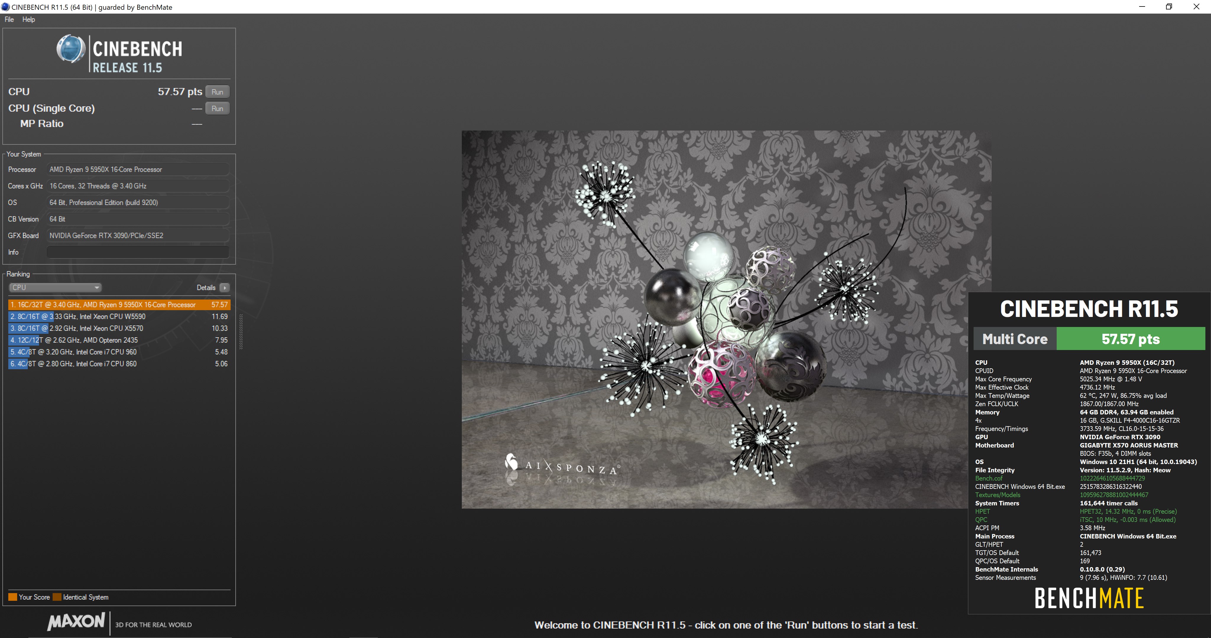1211x638 pixels.
Task: Click the AIXSPONZA watermark logo icon
Action: (511, 462)
